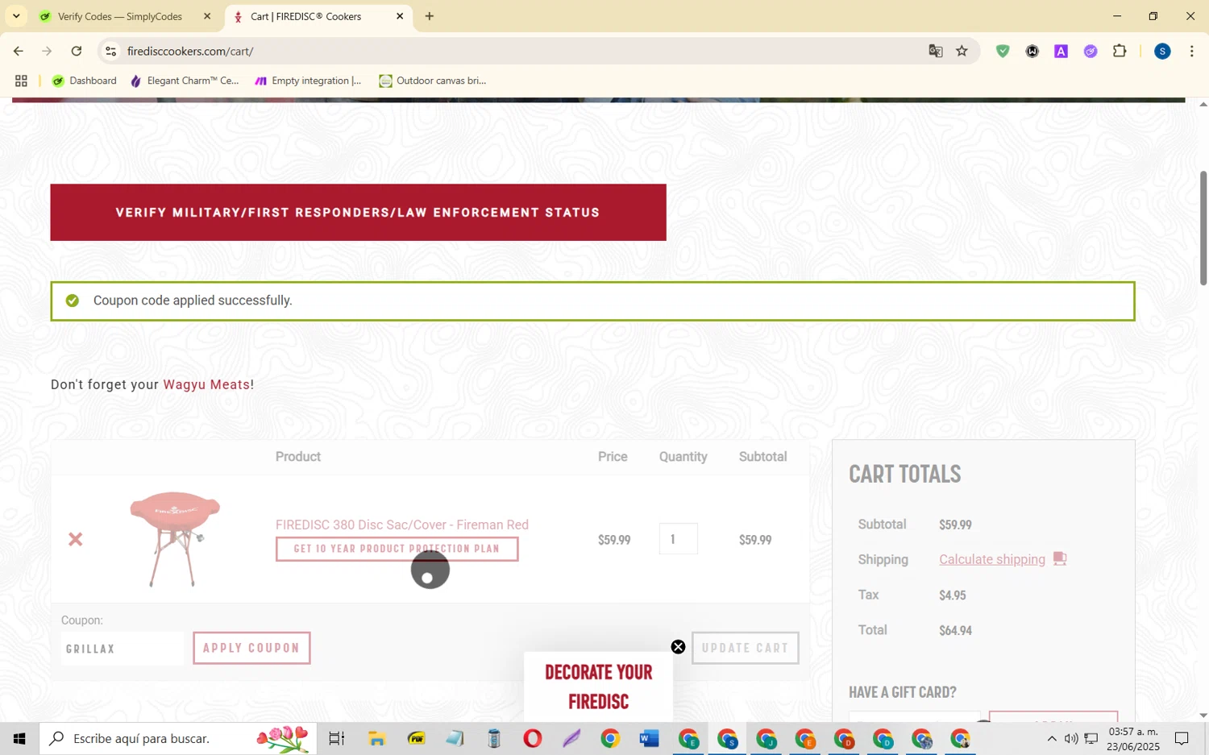Click the shipping truck icon
Viewport: 1209px width, 755px height.
[1060, 558]
